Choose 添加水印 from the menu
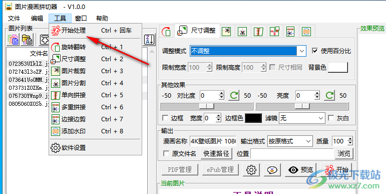 95,131
